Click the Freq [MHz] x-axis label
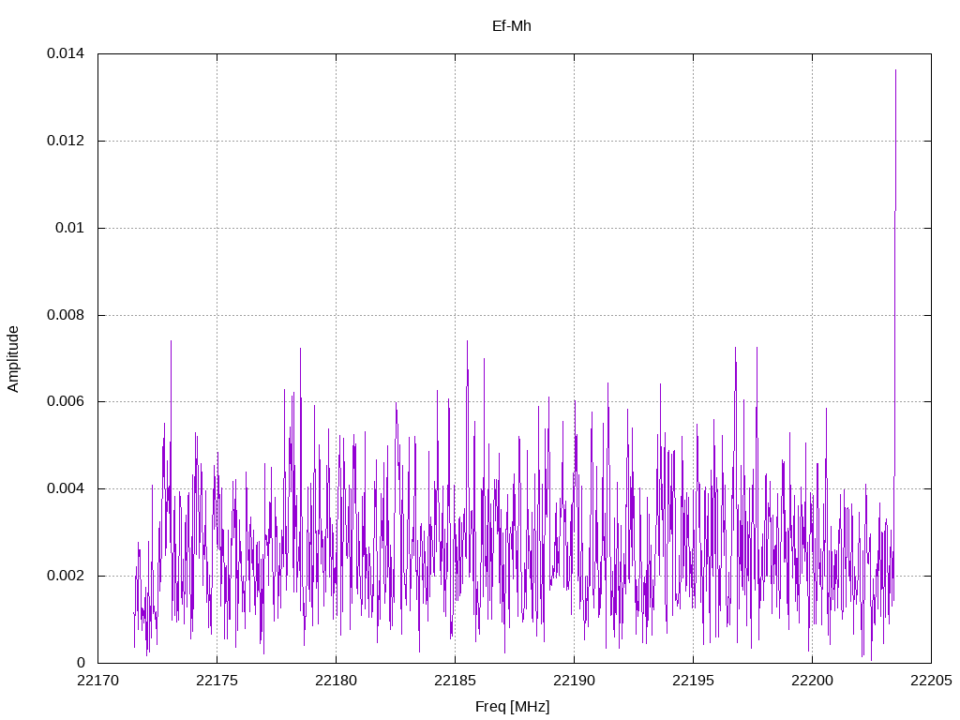This screenshot has width=960, height=720. coord(513,707)
